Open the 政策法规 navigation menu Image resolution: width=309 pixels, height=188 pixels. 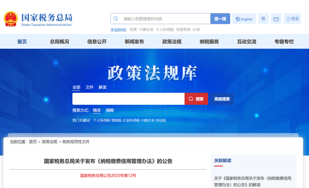click(x=172, y=41)
